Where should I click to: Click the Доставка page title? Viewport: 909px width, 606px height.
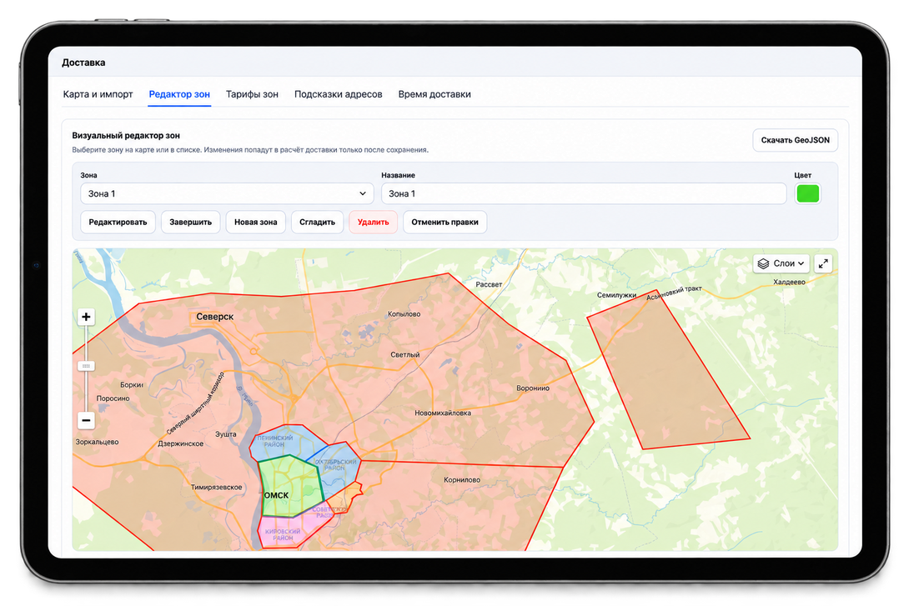83,63
